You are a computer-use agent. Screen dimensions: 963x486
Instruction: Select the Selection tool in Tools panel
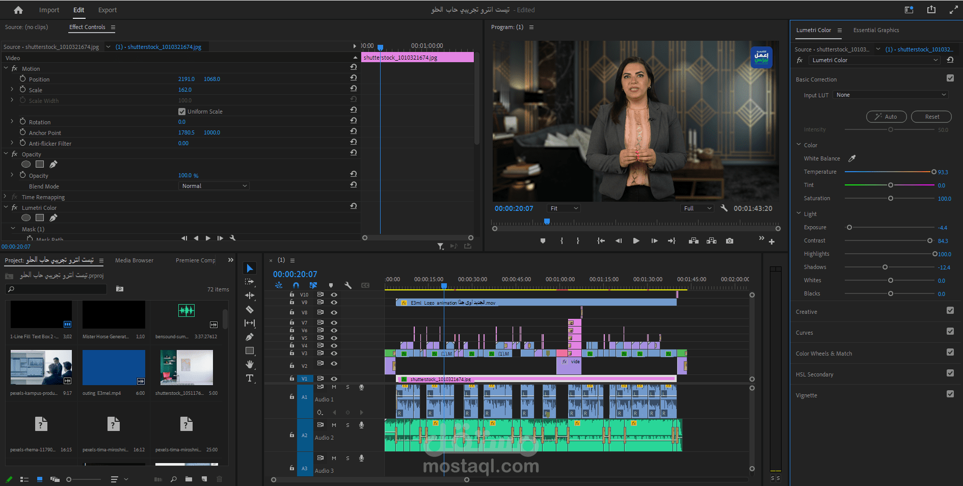click(250, 268)
